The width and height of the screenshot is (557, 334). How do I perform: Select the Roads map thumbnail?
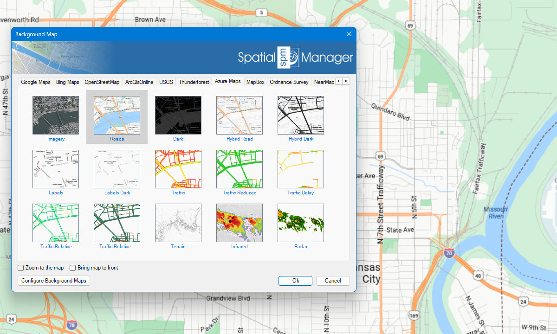tap(117, 115)
